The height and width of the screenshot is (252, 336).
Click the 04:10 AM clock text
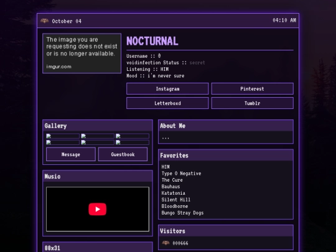pyautogui.click(x=284, y=20)
